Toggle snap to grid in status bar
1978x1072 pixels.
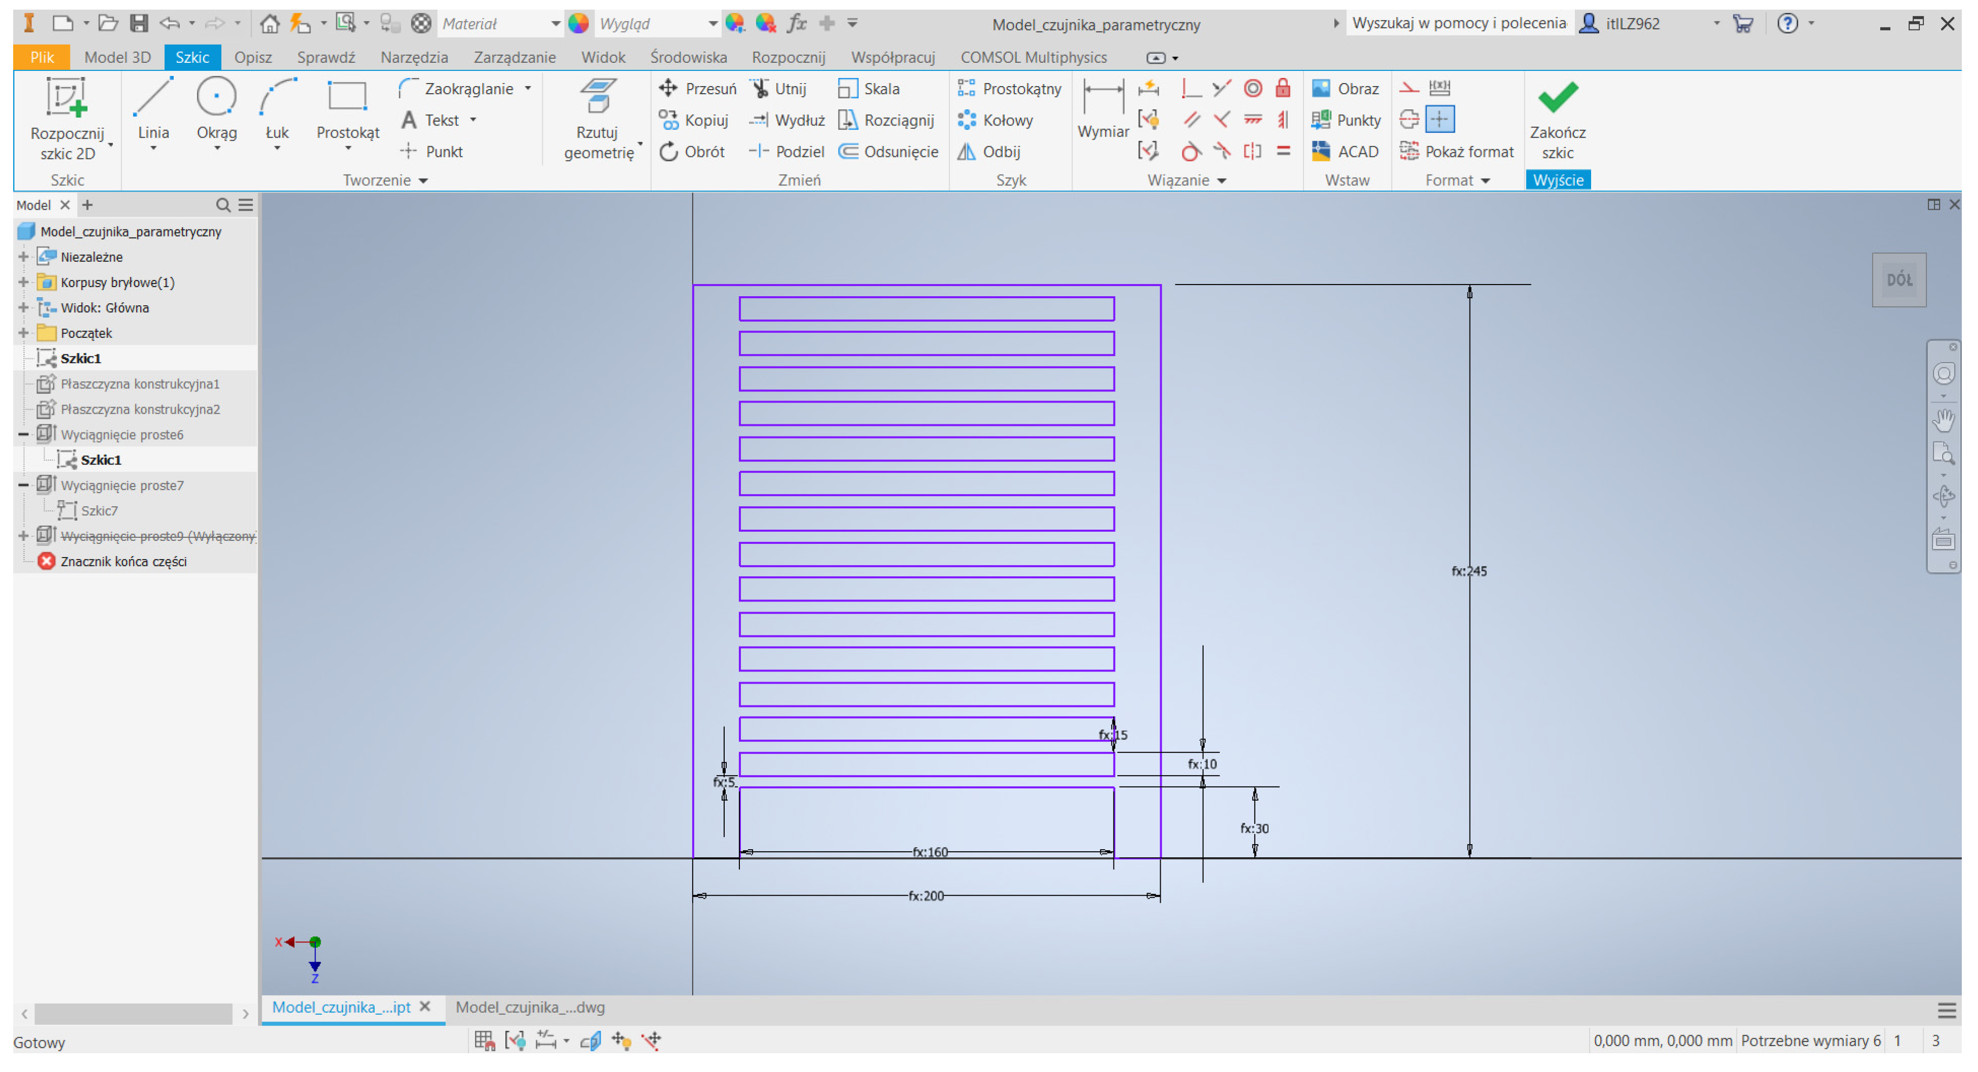485,1041
